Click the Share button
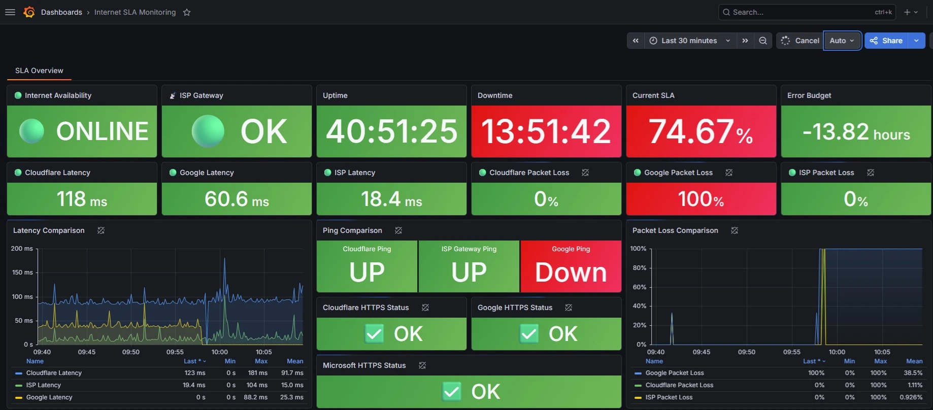 coord(886,41)
